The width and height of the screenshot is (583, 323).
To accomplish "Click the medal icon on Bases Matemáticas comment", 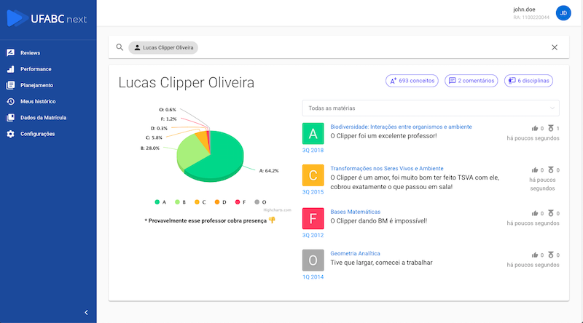I will pyautogui.click(x=551, y=213).
